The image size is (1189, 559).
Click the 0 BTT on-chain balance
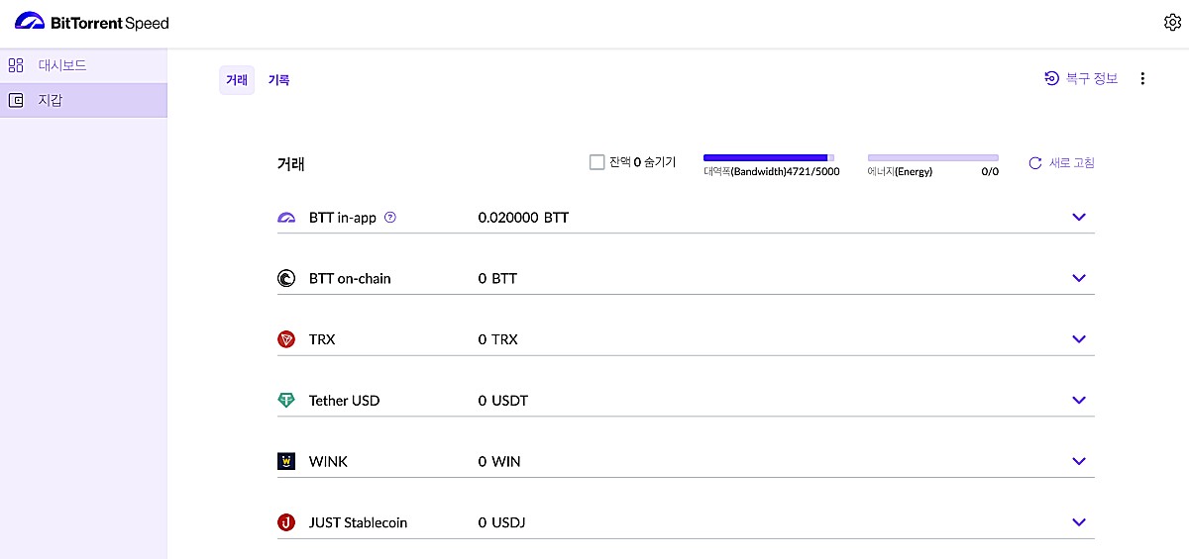(497, 279)
